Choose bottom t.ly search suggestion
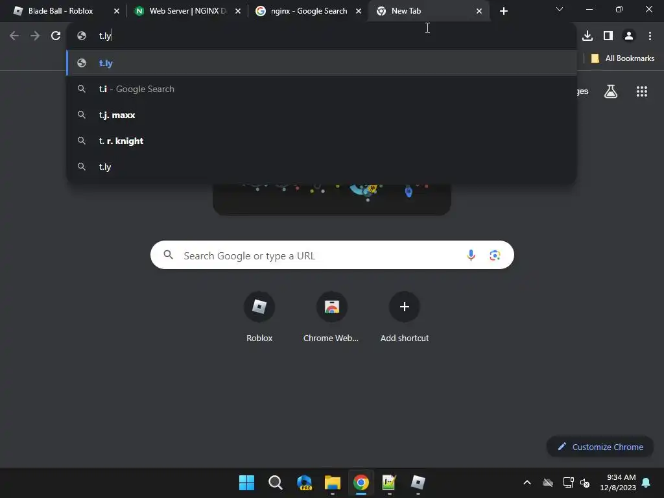 click(322, 167)
